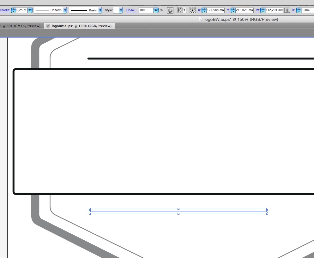This screenshot has height=258, width=314.
Task: Open the graphic Style dropdown
Action: [121, 10]
